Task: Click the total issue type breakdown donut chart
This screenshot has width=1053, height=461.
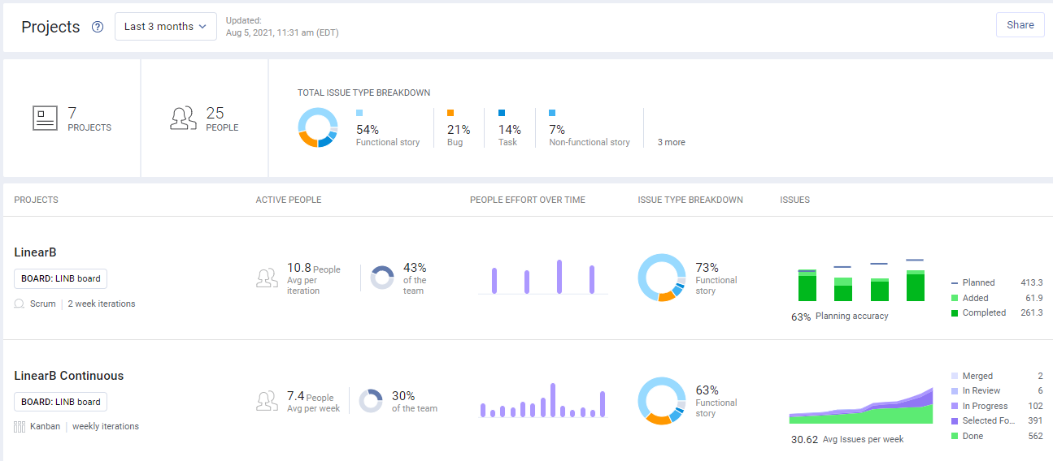Action: pos(318,127)
